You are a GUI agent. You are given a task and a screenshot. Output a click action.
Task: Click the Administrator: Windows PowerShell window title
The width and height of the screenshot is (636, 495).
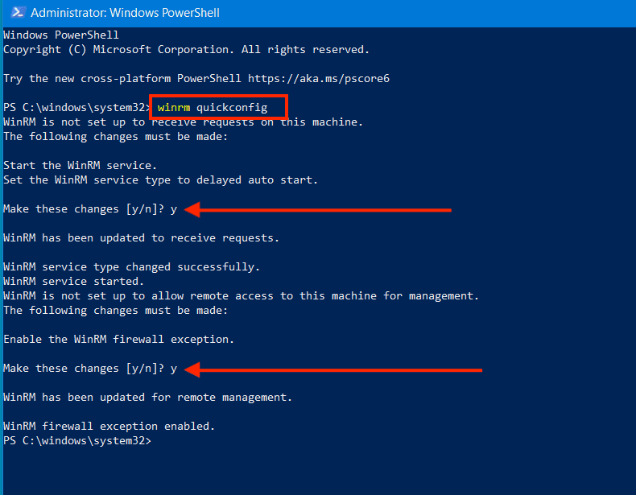(x=125, y=13)
